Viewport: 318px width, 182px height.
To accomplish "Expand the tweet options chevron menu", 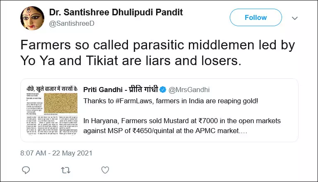I will [295, 18].
